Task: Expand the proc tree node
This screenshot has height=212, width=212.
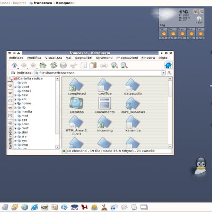Action: tap(15, 124)
